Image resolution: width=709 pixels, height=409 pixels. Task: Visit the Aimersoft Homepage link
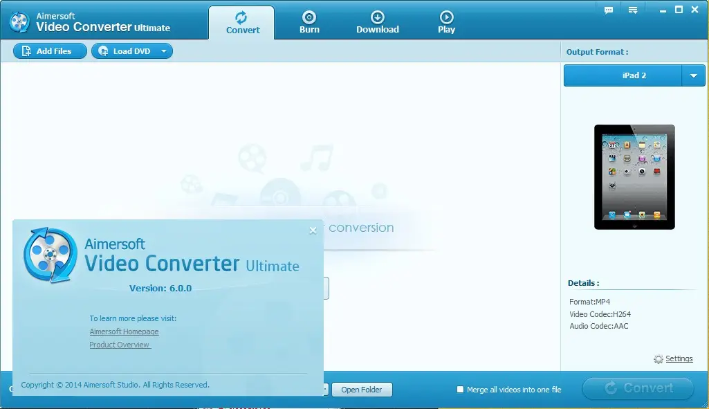(x=124, y=331)
